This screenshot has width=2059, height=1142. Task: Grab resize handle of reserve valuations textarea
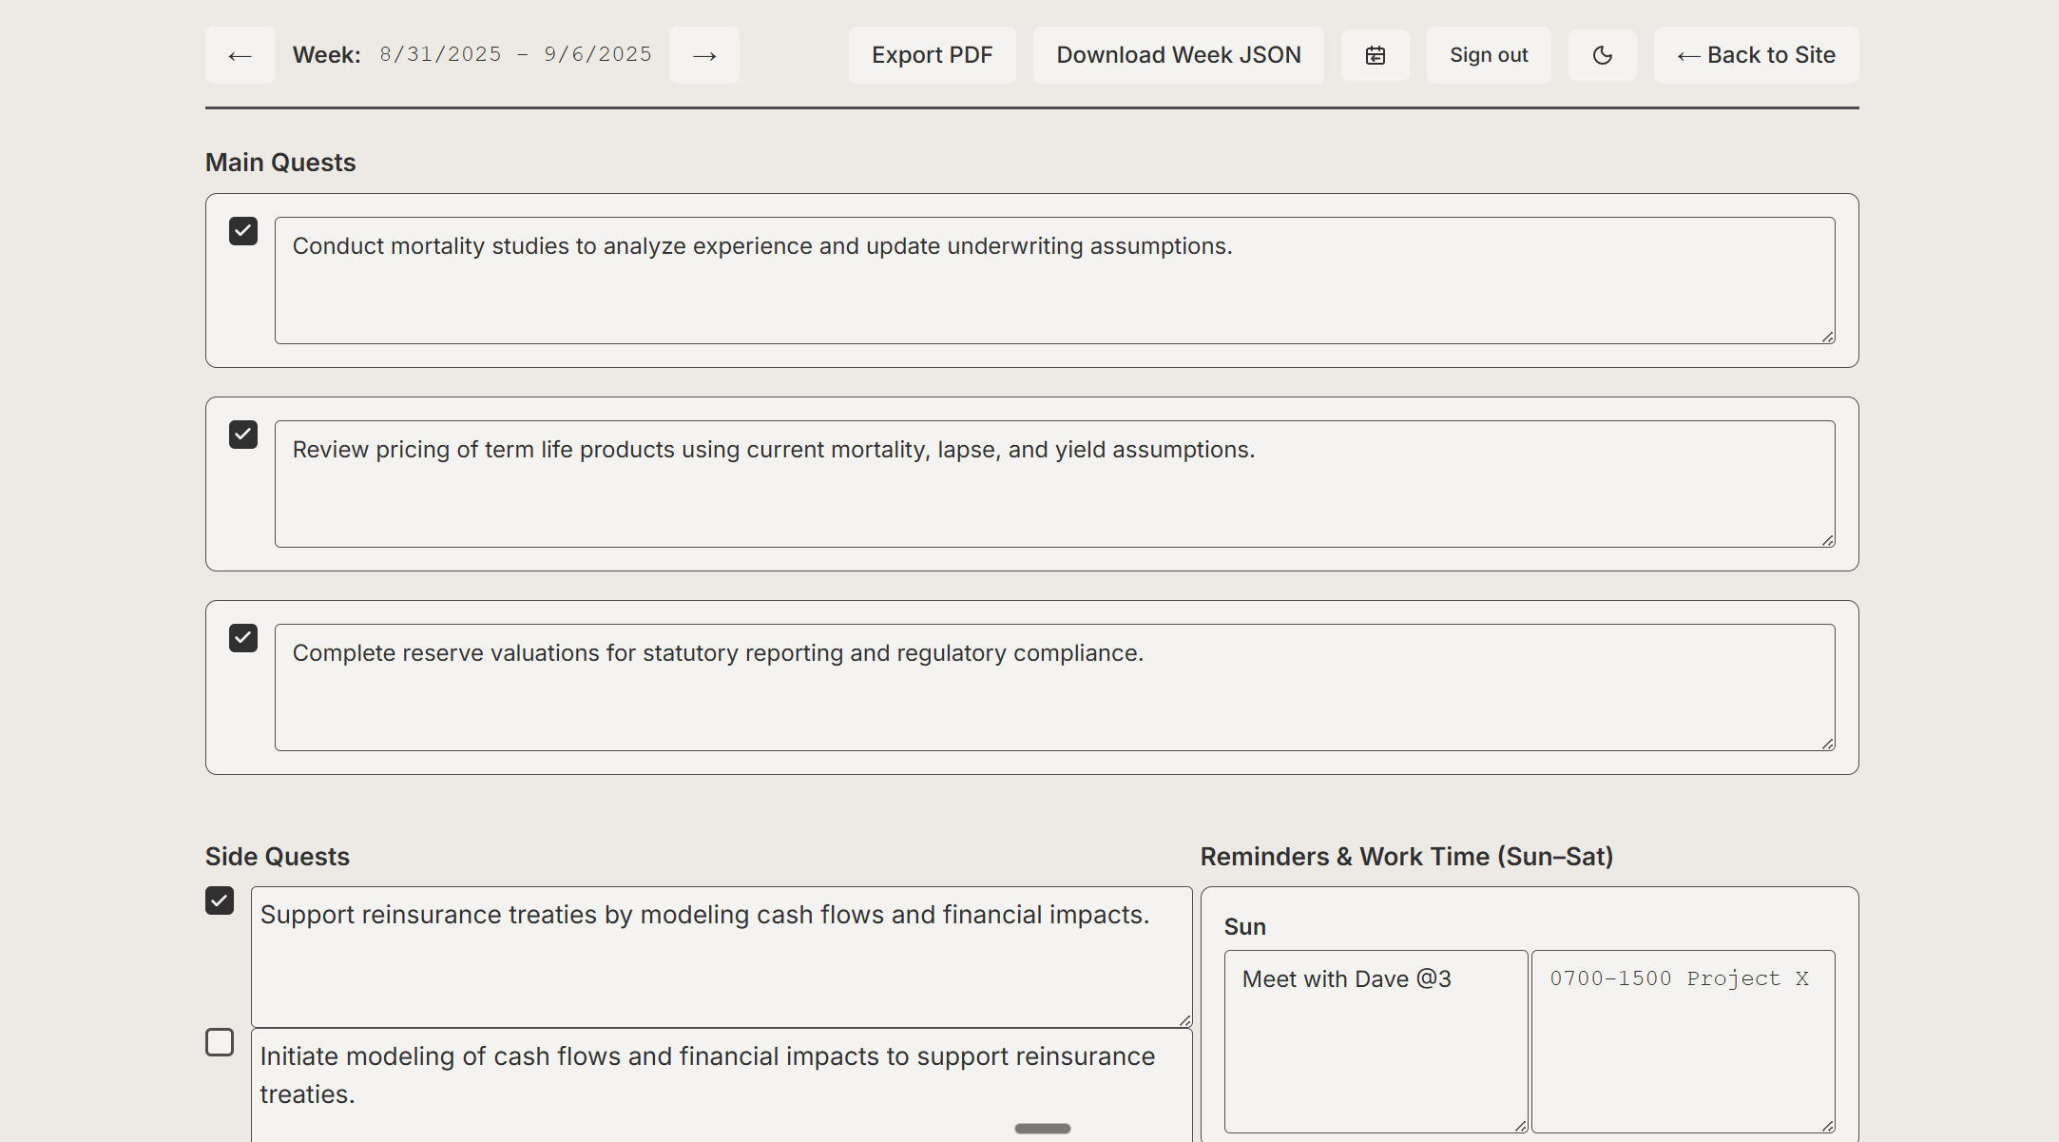(x=1828, y=744)
